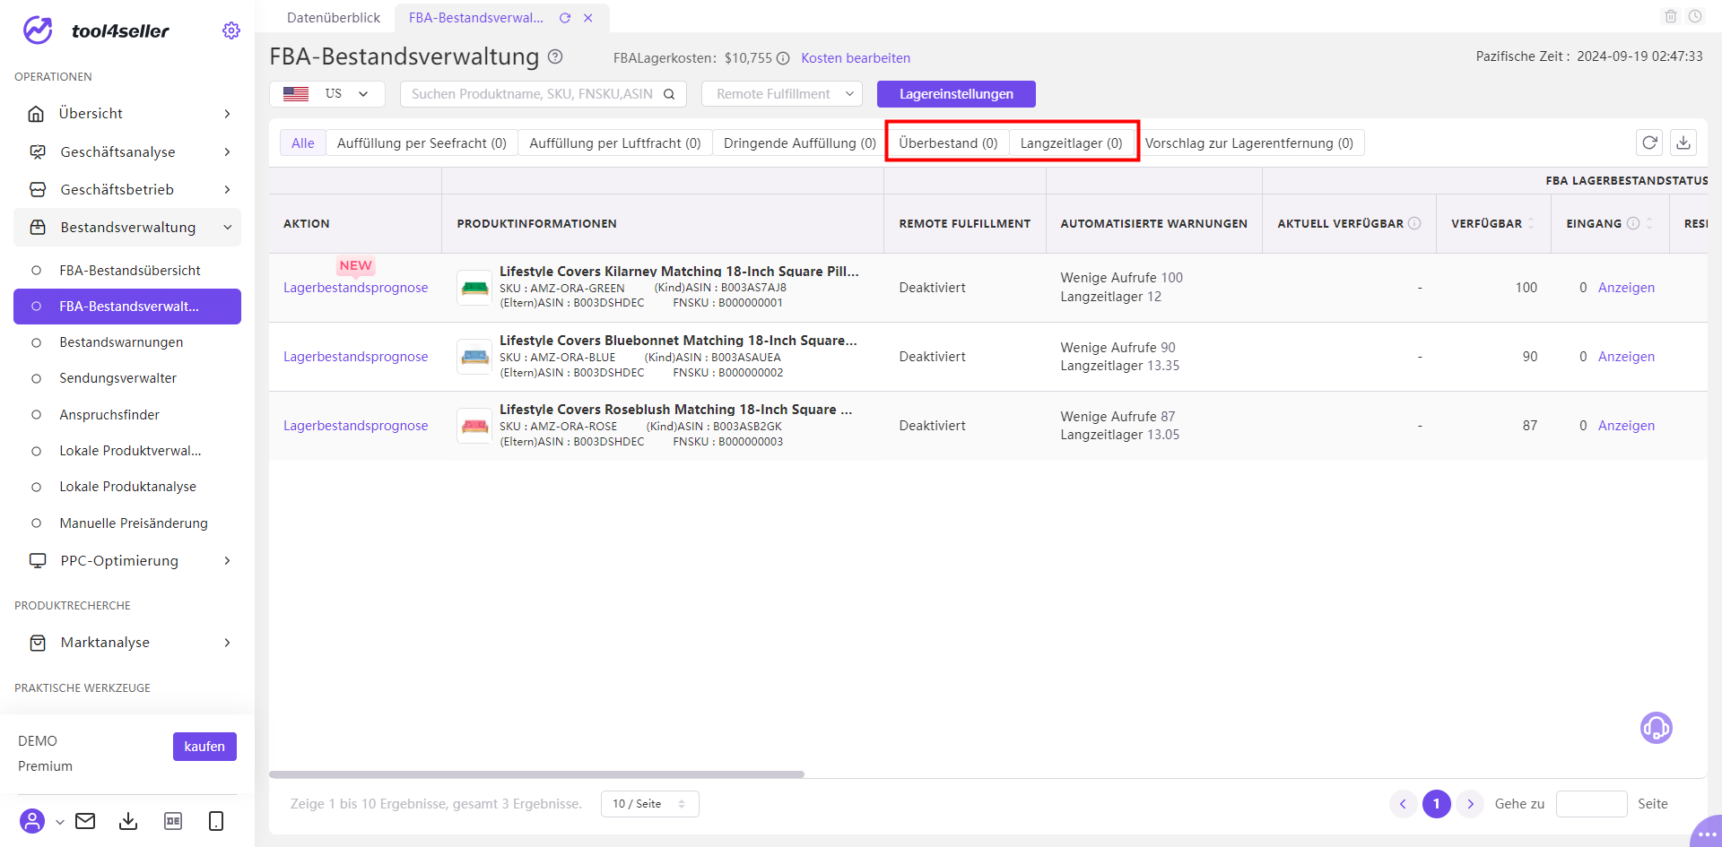Click the green pillow product thumbnail

(x=474, y=288)
